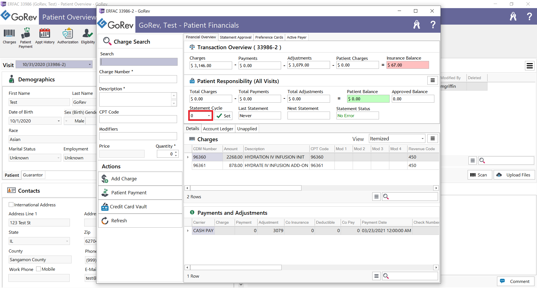Set the statement cycle

point(223,116)
